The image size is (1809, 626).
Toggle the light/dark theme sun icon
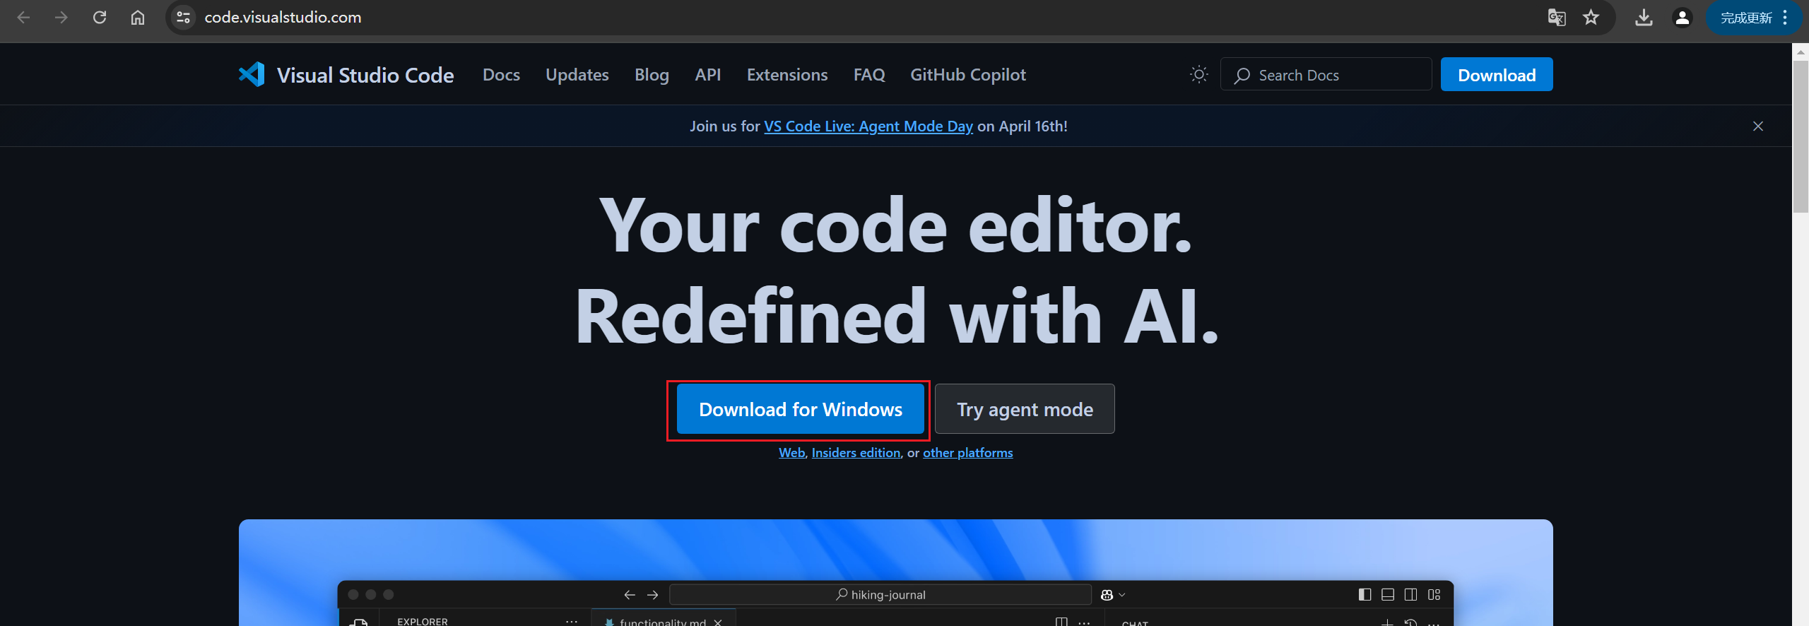(x=1198, y=74)
